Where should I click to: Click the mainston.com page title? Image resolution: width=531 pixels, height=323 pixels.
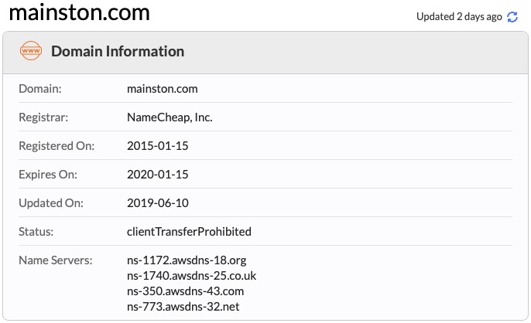tap(79, 13)
